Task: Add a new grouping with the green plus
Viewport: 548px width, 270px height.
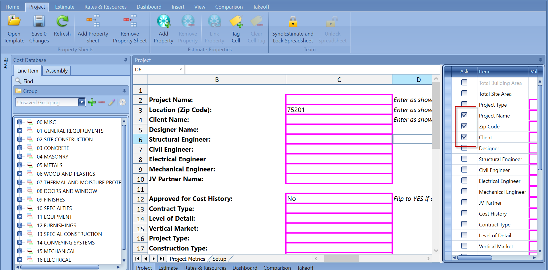Action: (x=92, y=102)
